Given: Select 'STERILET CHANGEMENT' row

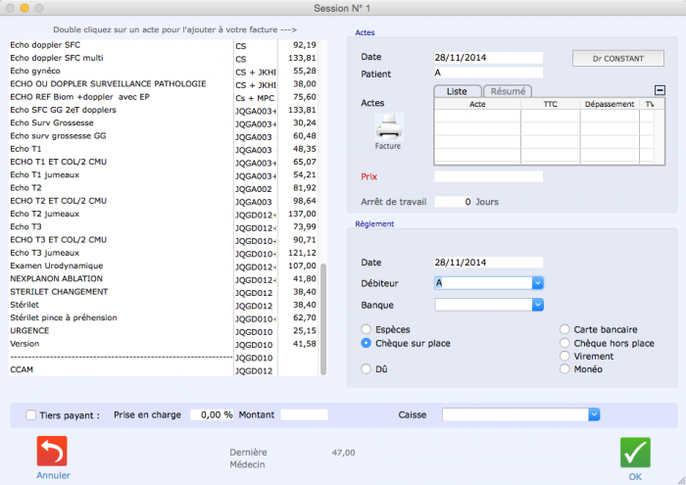Looking at the screenshot, I should pos(163,292).
